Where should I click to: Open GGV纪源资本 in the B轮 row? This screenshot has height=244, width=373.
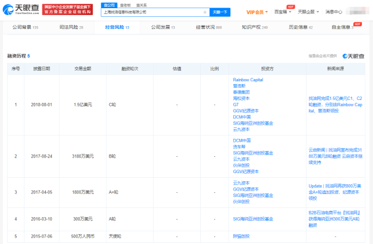(246, 171)
